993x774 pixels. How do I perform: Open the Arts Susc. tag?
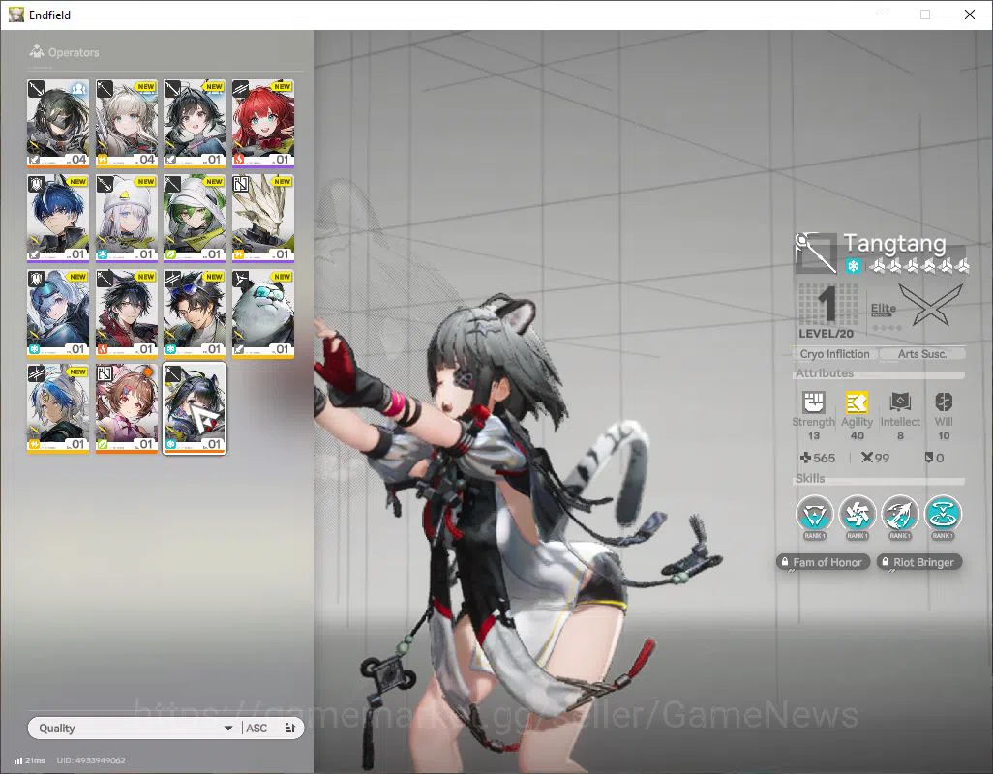922,354
